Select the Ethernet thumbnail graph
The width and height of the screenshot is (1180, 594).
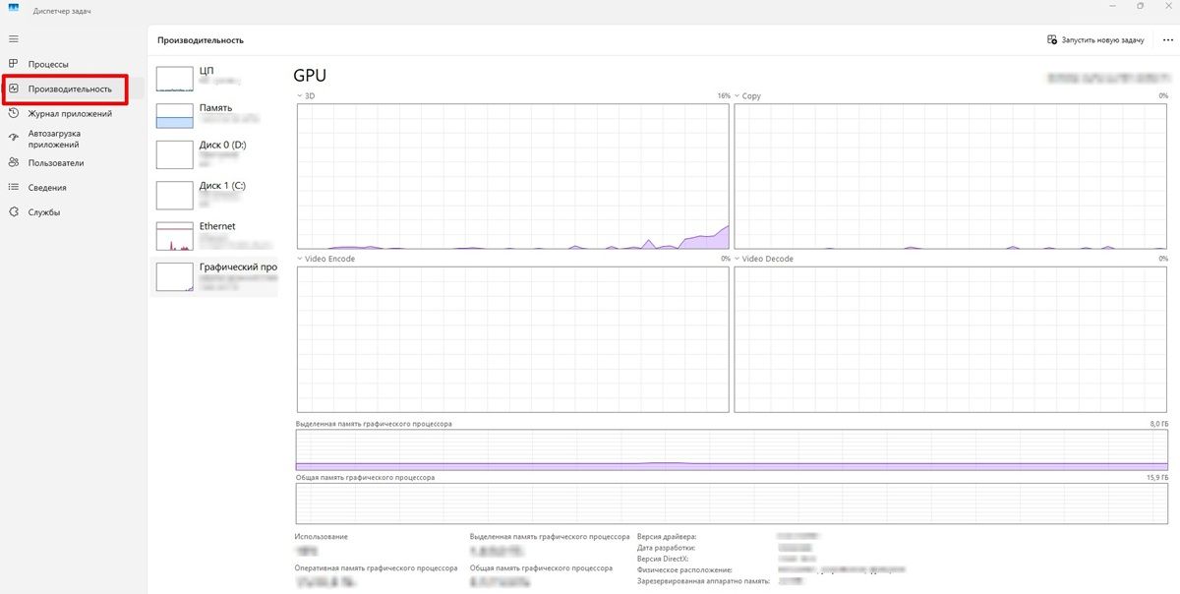click(175, 236)
